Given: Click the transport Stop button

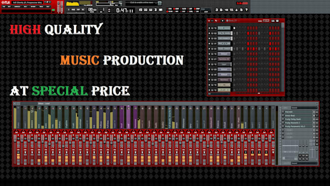Looking at the screenshot, I should [x=78, y=10].
